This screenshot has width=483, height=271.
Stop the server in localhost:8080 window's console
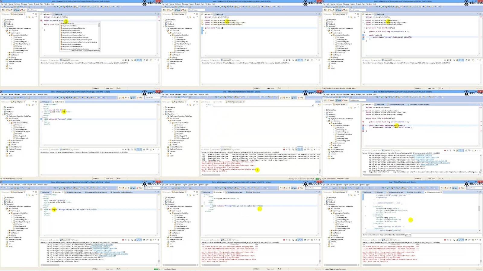(x=284, y=150)
